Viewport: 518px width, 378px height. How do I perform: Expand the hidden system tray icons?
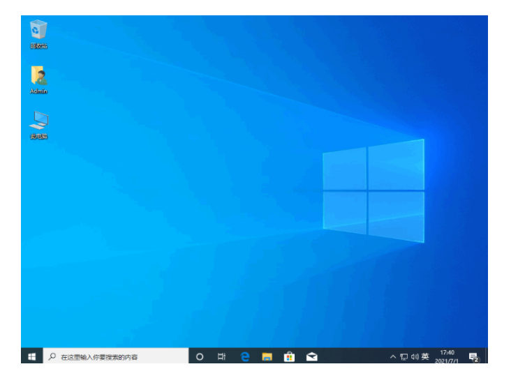click(x=392, y=356)
